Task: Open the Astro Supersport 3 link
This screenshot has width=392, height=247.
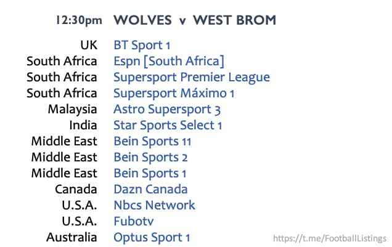Action: click(x=167, y=110)
